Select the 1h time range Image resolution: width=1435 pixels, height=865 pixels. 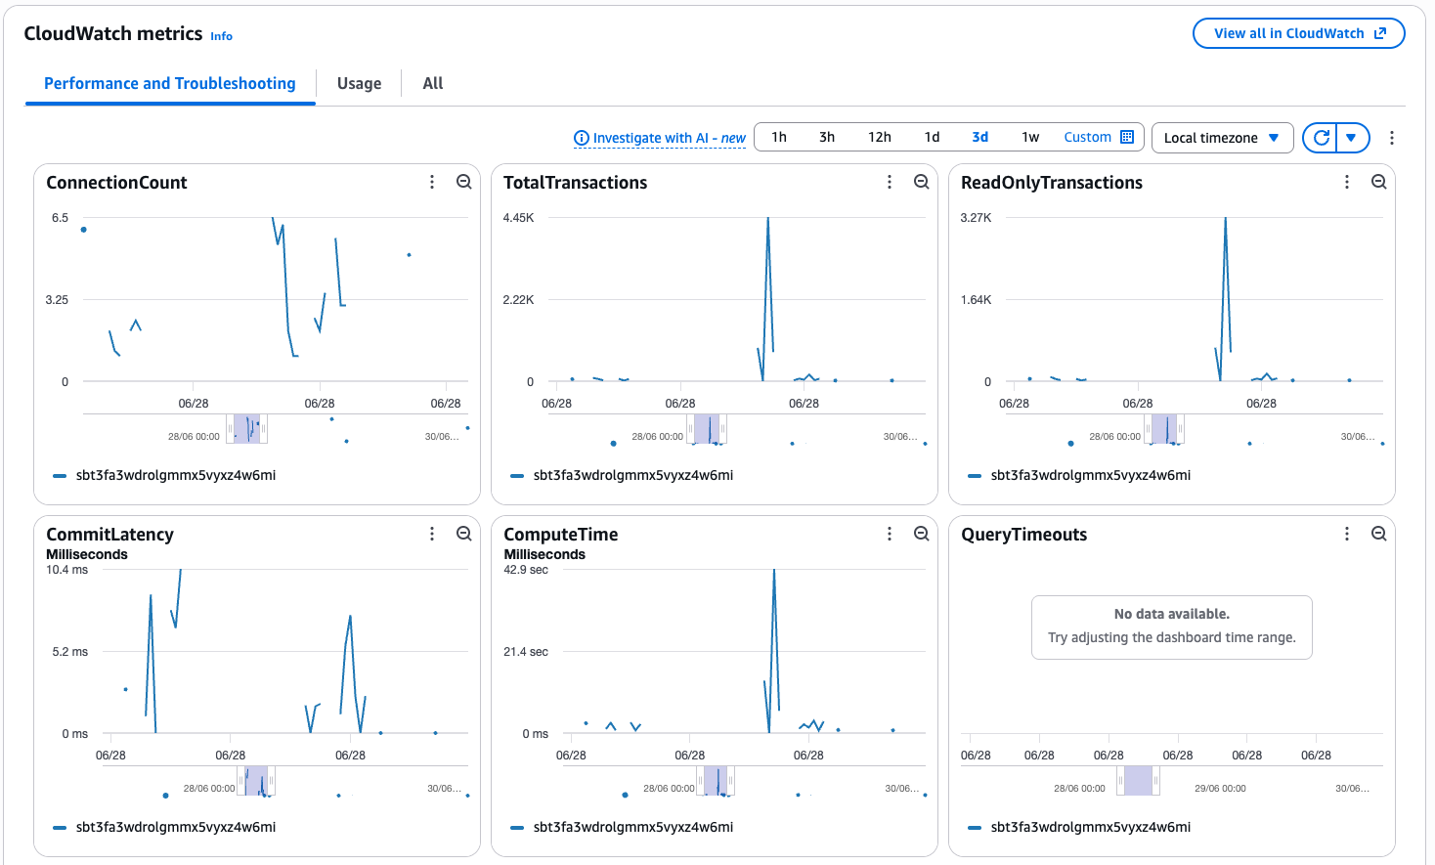pyautogui.click(x=779, y=137)
